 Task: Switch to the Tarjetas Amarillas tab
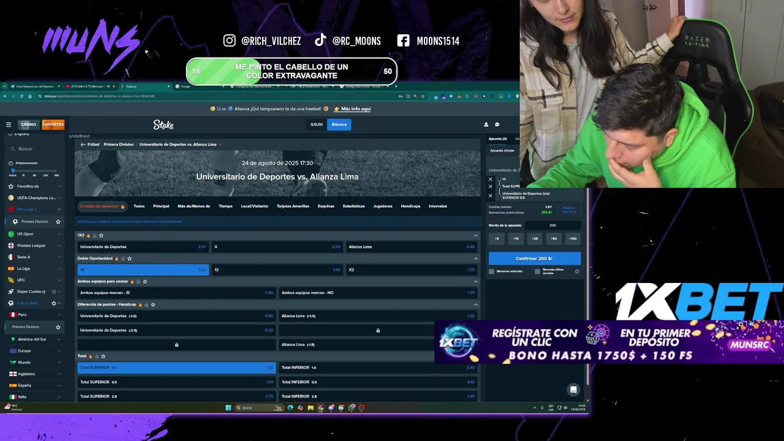click(x=293, y=206)
